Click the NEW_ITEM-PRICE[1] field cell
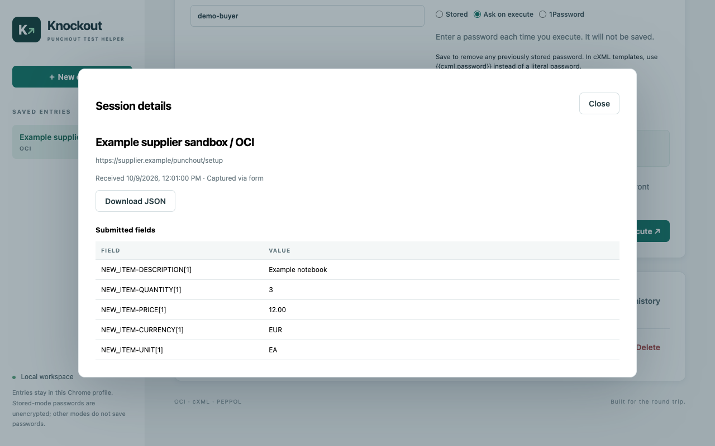This screenshot has width=715, height=446. 134,310
